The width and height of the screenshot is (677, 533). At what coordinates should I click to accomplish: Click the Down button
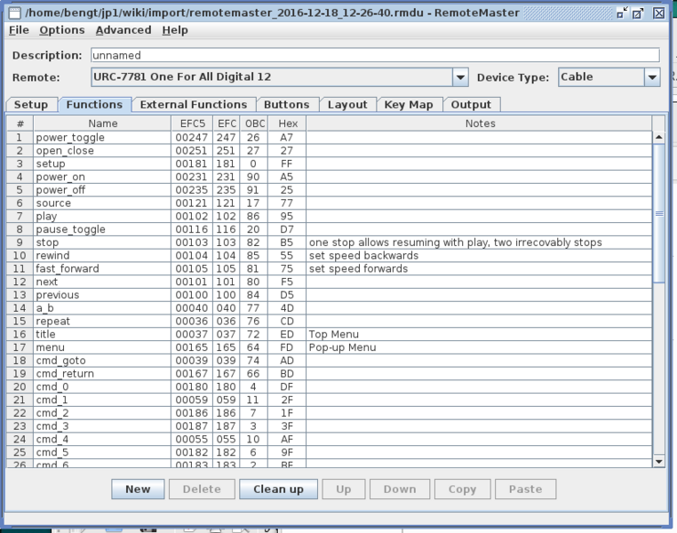pyautogui.click(x=400, y=489)
